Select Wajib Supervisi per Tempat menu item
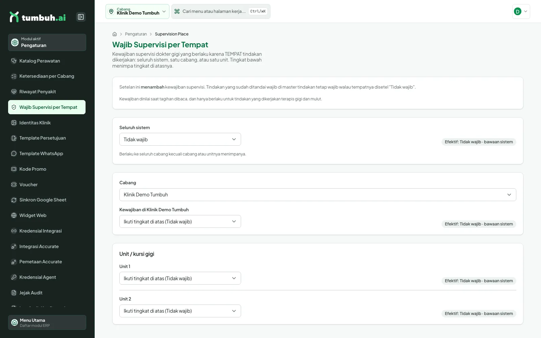This screenshot has width=541, height=338. pos(47,107)
